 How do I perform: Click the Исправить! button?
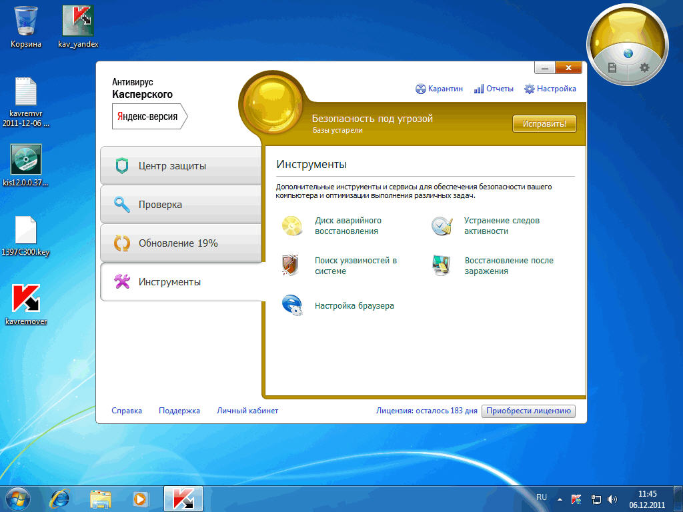click(544, 123)
